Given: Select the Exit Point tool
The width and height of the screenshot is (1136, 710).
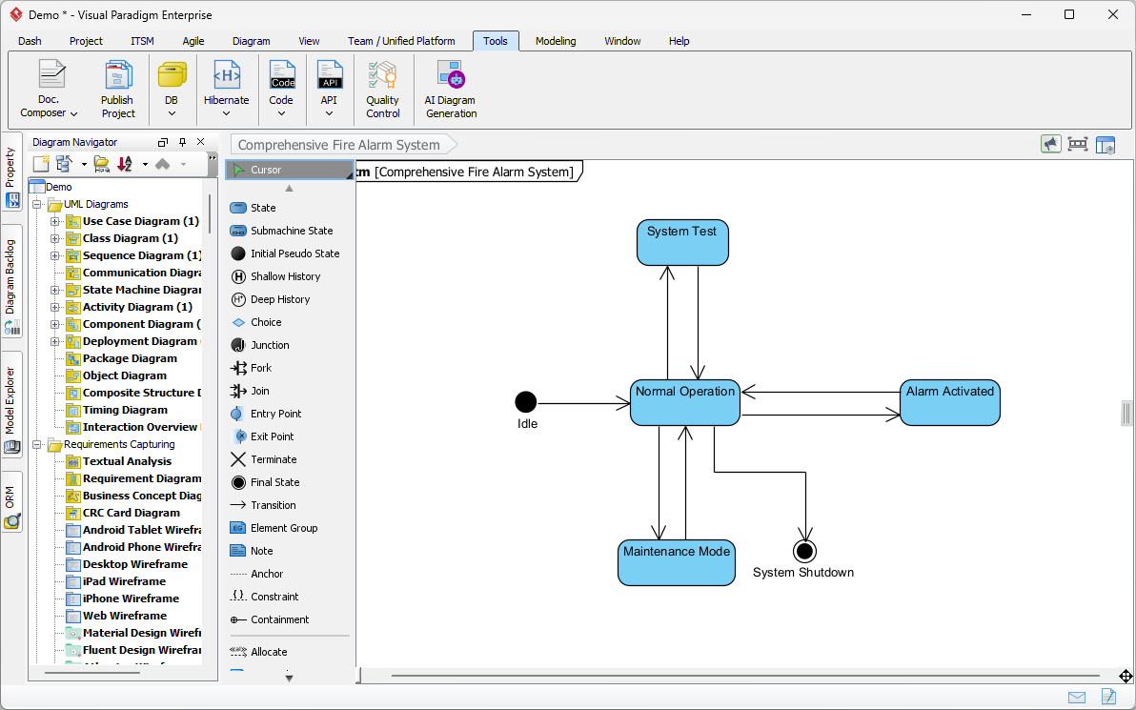Looking at the screenshot, I should [262, 436].
